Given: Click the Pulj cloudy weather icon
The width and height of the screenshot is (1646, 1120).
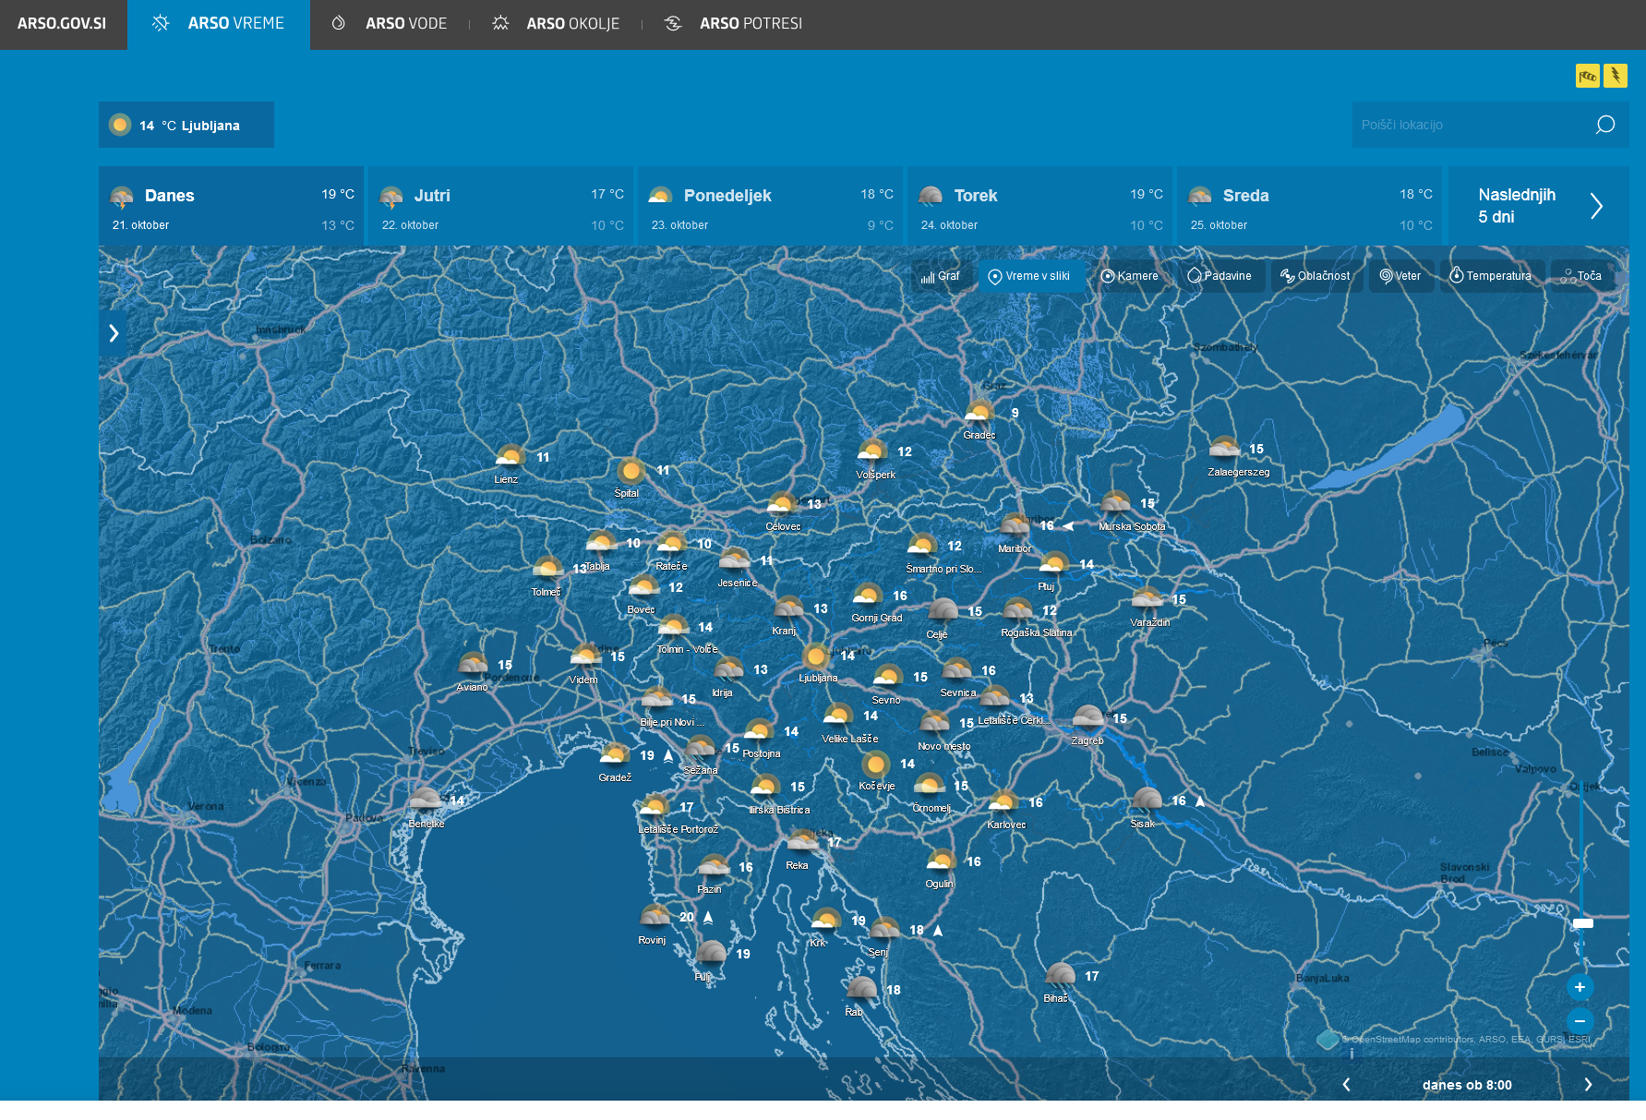Looking at the screenshot, I should tap(711, 954).
